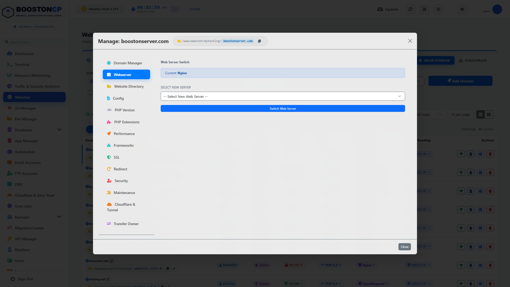Close the Manage dialog with X
Screen dimensions: 510x287
pyautogui.click(x=410, y=41)
